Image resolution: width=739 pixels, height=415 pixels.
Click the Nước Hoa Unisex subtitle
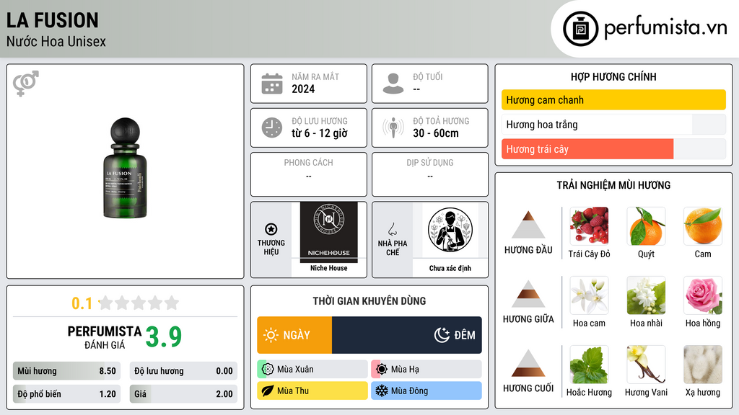click(56, 41)
